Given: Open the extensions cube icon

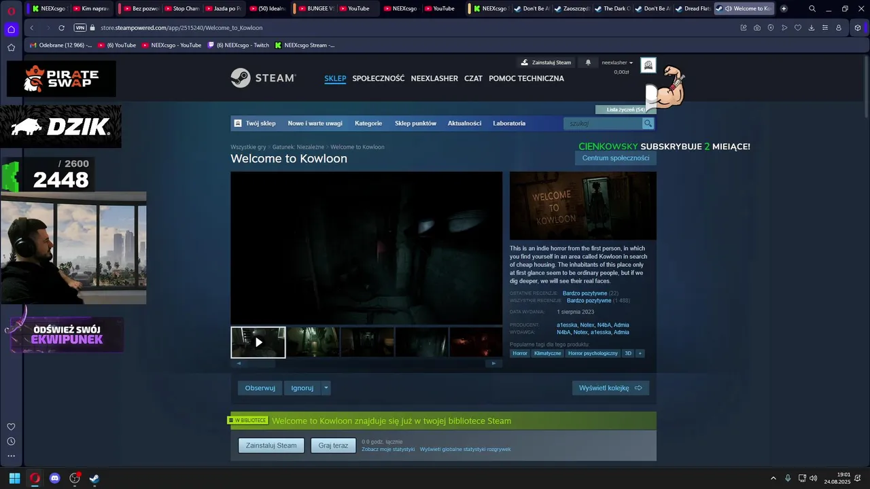Looking at the screenshot, I should pos(858,28).
